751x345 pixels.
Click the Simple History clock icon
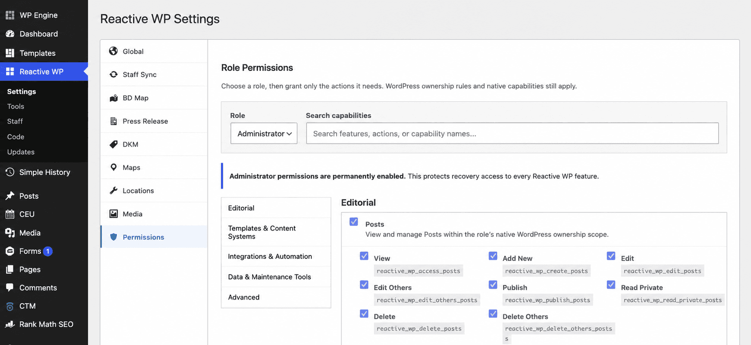pyautogui.click(x=10, y=172)
